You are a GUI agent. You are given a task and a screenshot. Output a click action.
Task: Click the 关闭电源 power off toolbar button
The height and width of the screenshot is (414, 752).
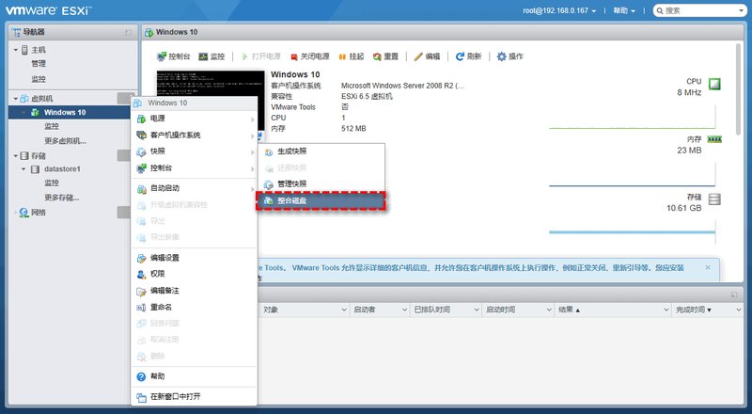(310, 56)
